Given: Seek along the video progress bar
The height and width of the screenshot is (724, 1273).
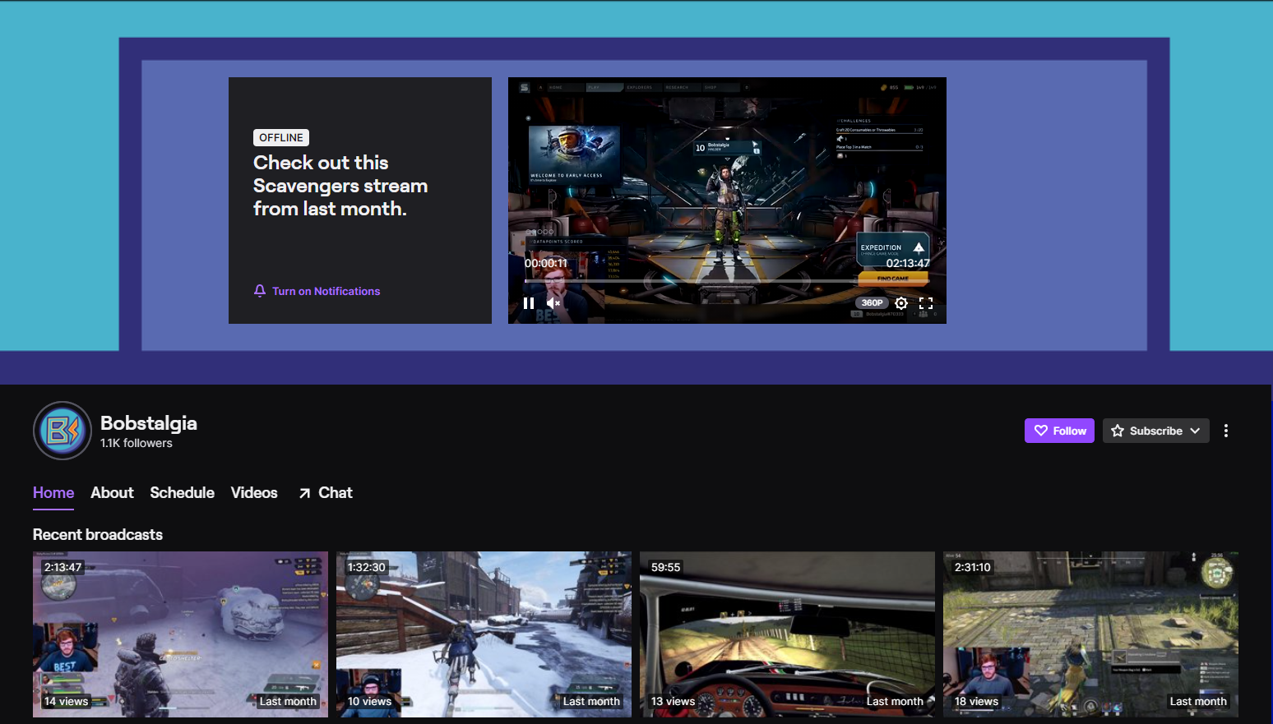Looking at the screenshot, I should 727,281.
